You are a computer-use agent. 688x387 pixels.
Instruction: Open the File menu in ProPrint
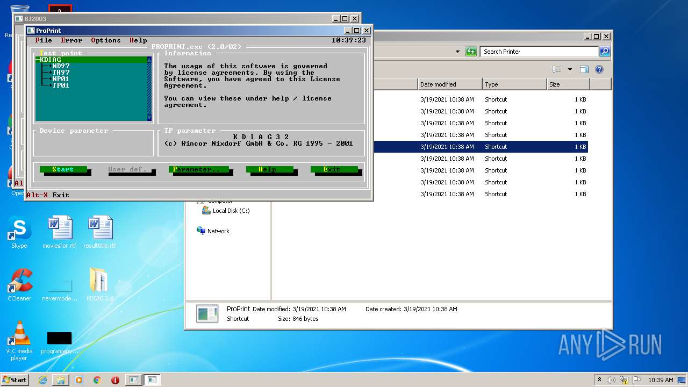click(x=44, y=40)
